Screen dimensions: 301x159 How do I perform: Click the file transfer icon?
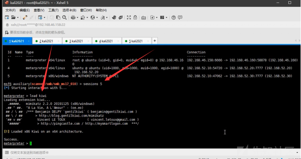(83, 18)
